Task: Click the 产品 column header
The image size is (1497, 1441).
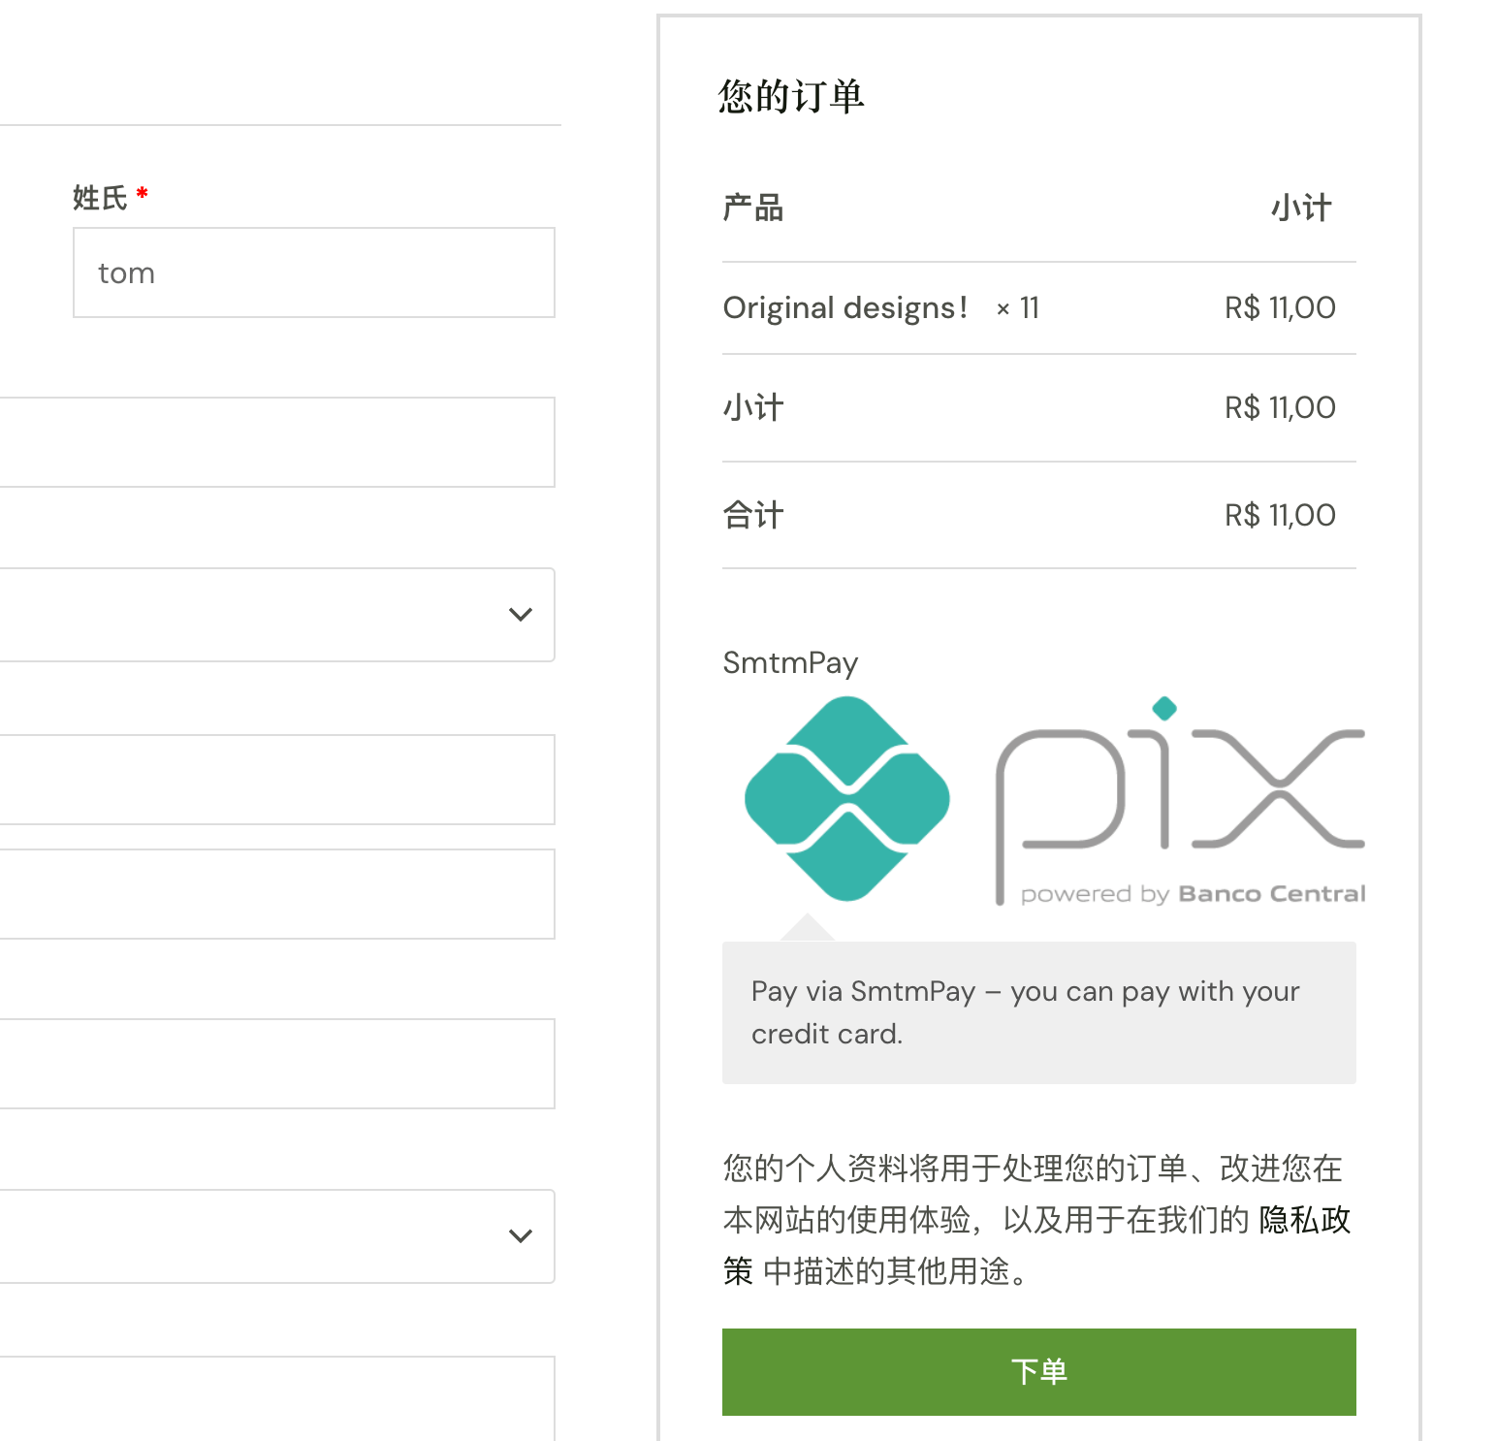Action: [753, 208]
